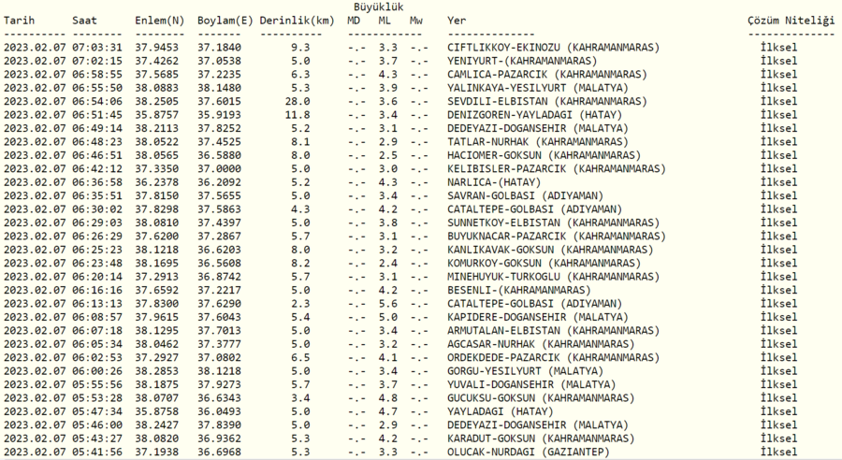The width and height of the screenshot is (842, 460).
Task: Select the CIFTLIKKOY-EKINOZU location entry
Action: click(553, 47)
